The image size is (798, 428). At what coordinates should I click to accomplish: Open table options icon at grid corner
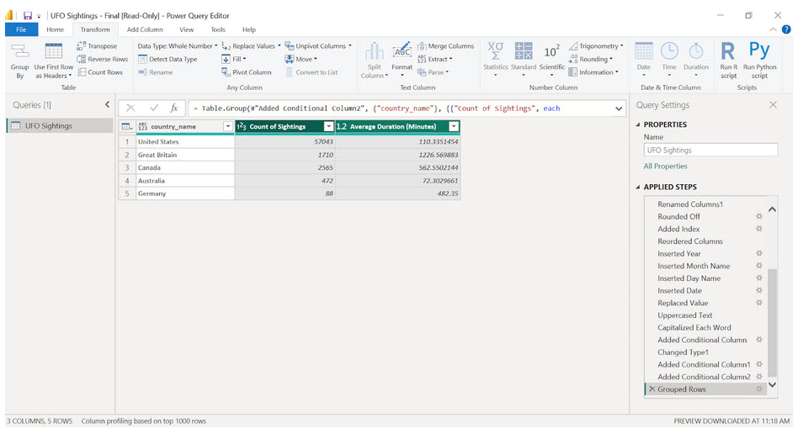[127, 126]
